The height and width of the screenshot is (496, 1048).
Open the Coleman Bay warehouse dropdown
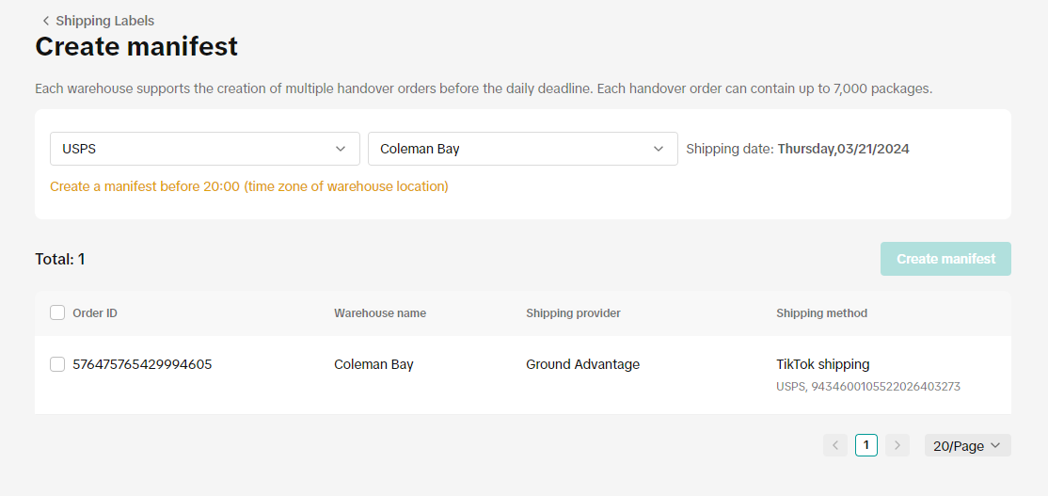point(522,149)
